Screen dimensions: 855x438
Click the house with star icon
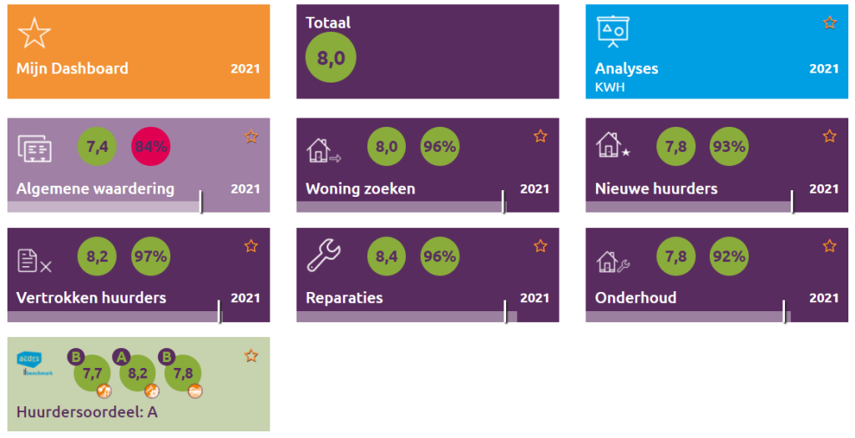[x=612, y=148]
